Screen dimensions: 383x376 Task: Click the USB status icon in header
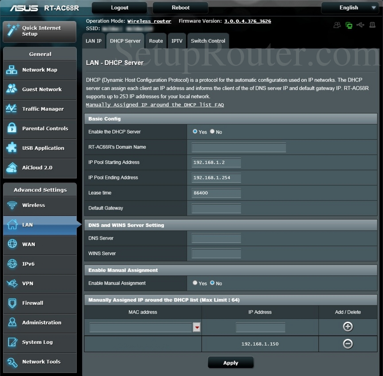tap(361, 25)
